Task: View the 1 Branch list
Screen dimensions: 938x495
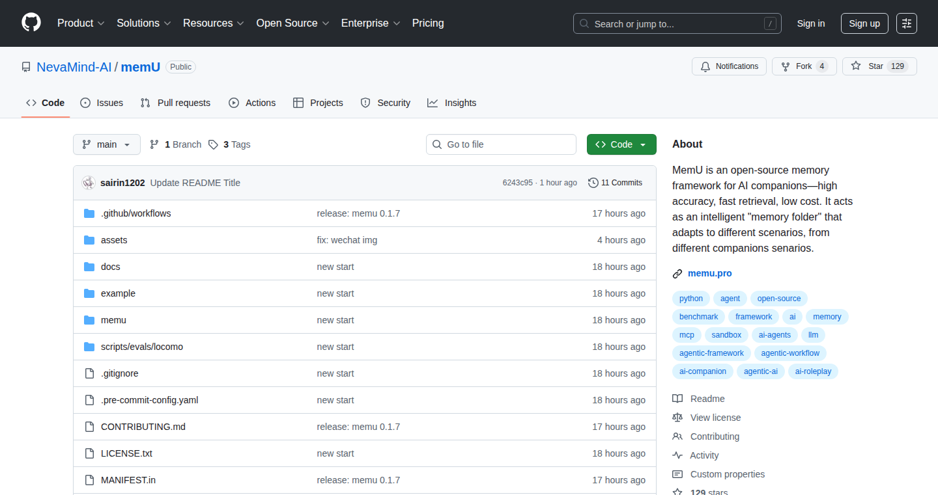Action: (x=176, y=144)
